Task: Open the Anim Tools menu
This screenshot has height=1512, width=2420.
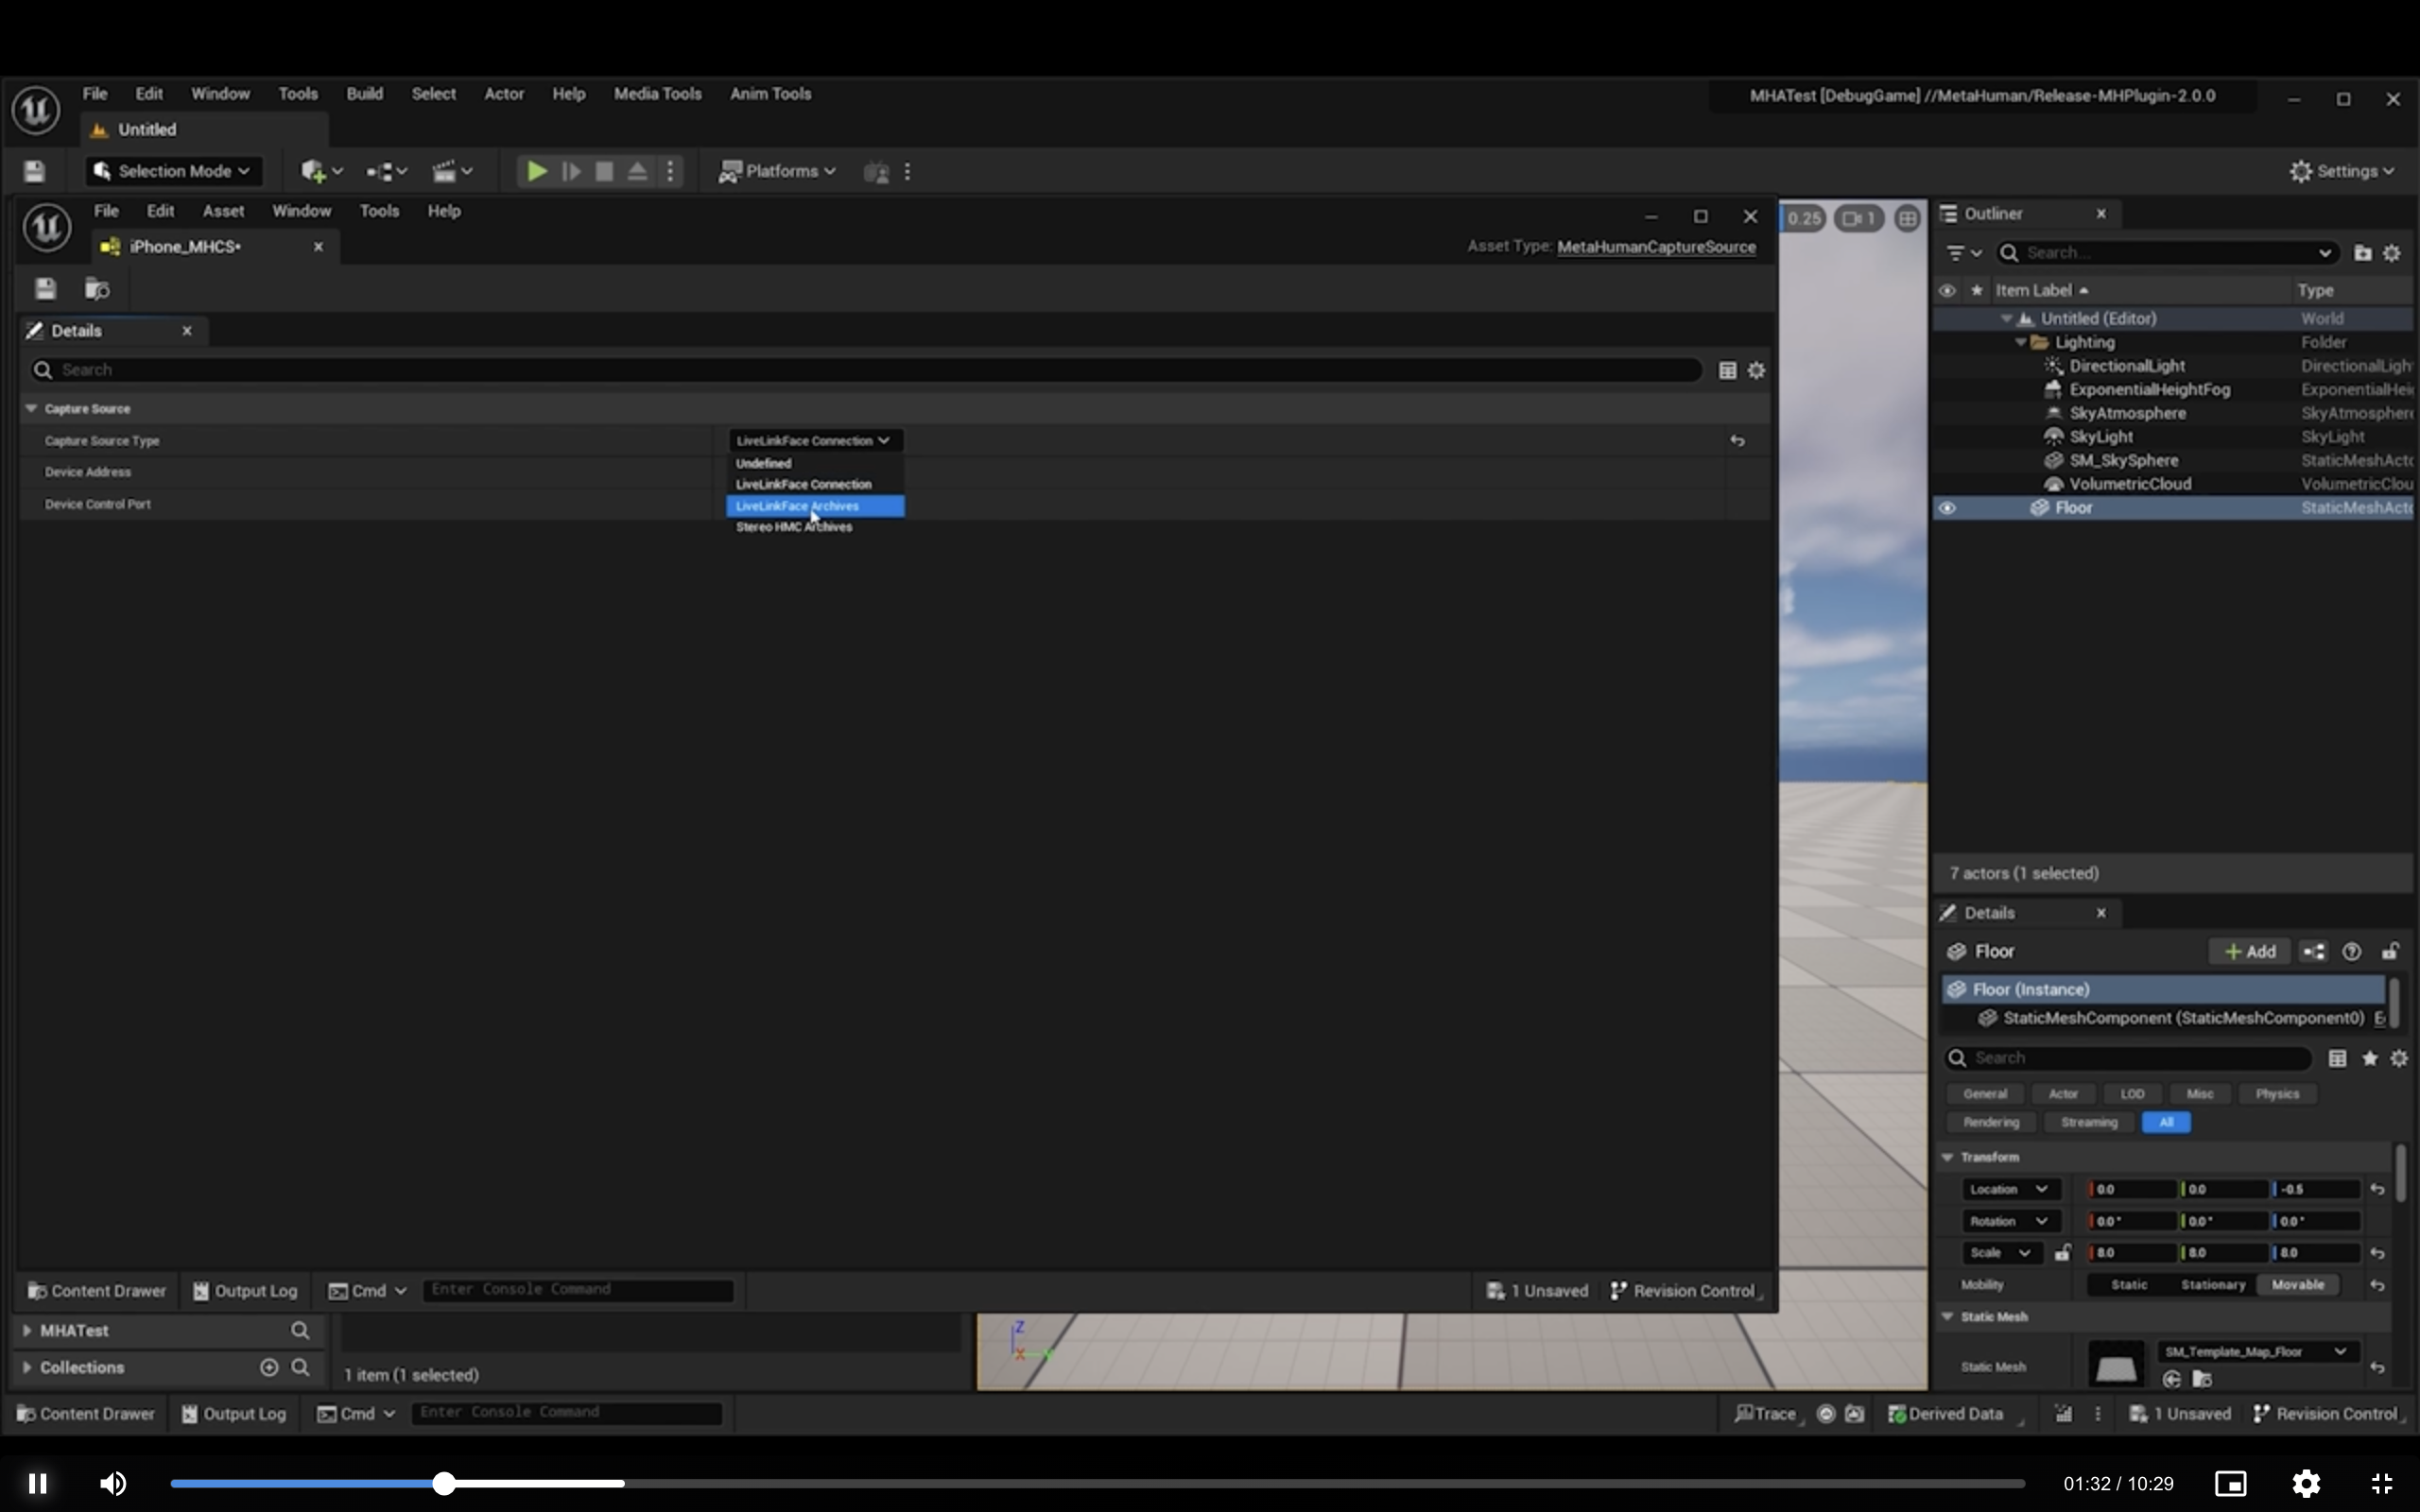Action: point(770,94)
